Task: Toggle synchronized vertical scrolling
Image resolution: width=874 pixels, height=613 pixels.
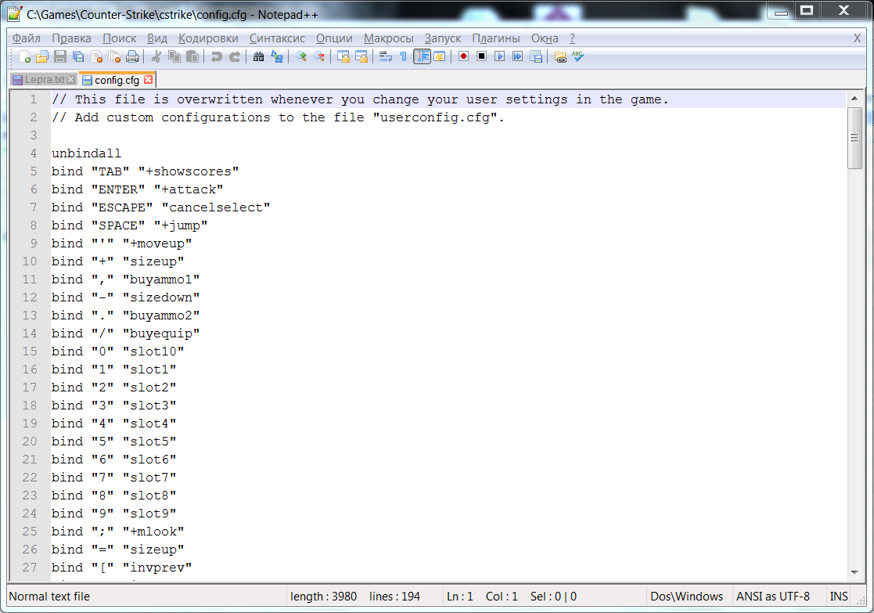Action: click(x=343, y=57)
